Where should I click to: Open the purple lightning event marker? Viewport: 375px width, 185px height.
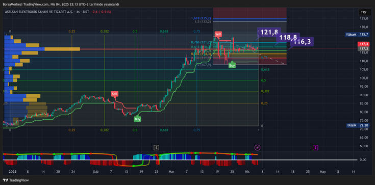(258, 147)
